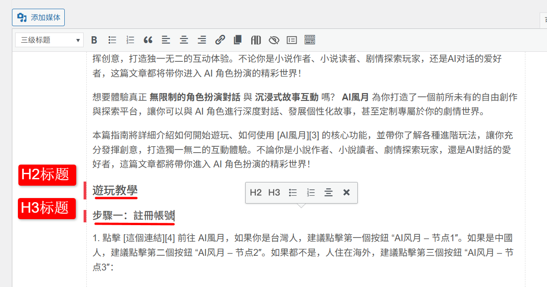Toggle bold formatting in the toolbar
547x287 pixels.
coord(94,40)
